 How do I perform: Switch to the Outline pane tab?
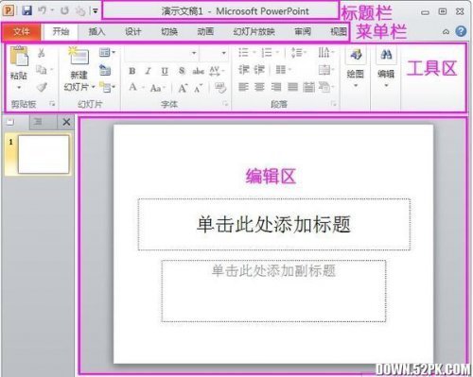click(38, 122)
